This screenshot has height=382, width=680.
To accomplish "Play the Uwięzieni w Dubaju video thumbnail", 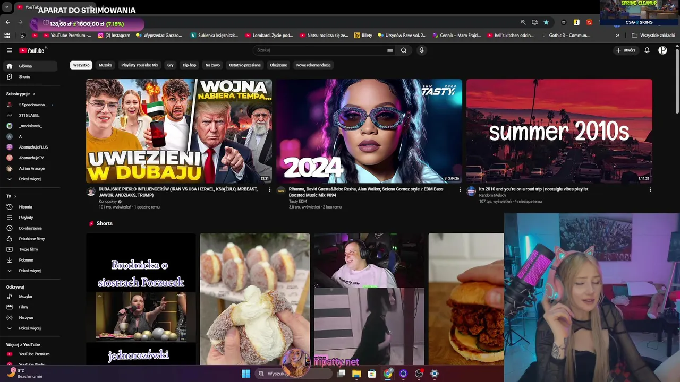I will click(x=179, y=131).
